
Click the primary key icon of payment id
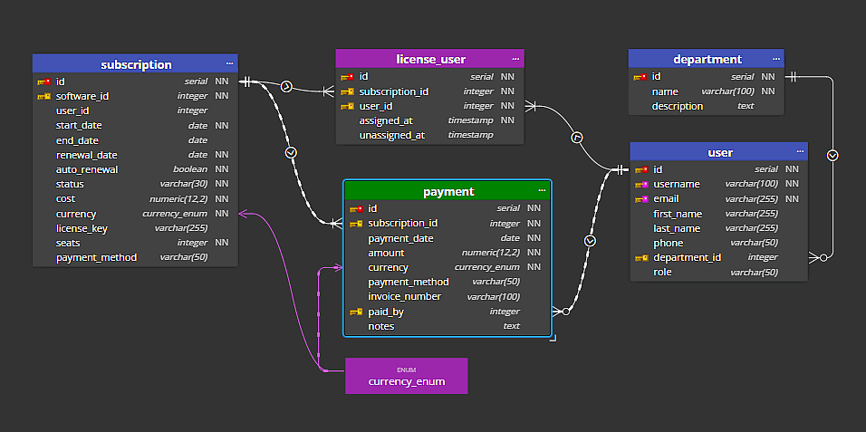(356, 209)
